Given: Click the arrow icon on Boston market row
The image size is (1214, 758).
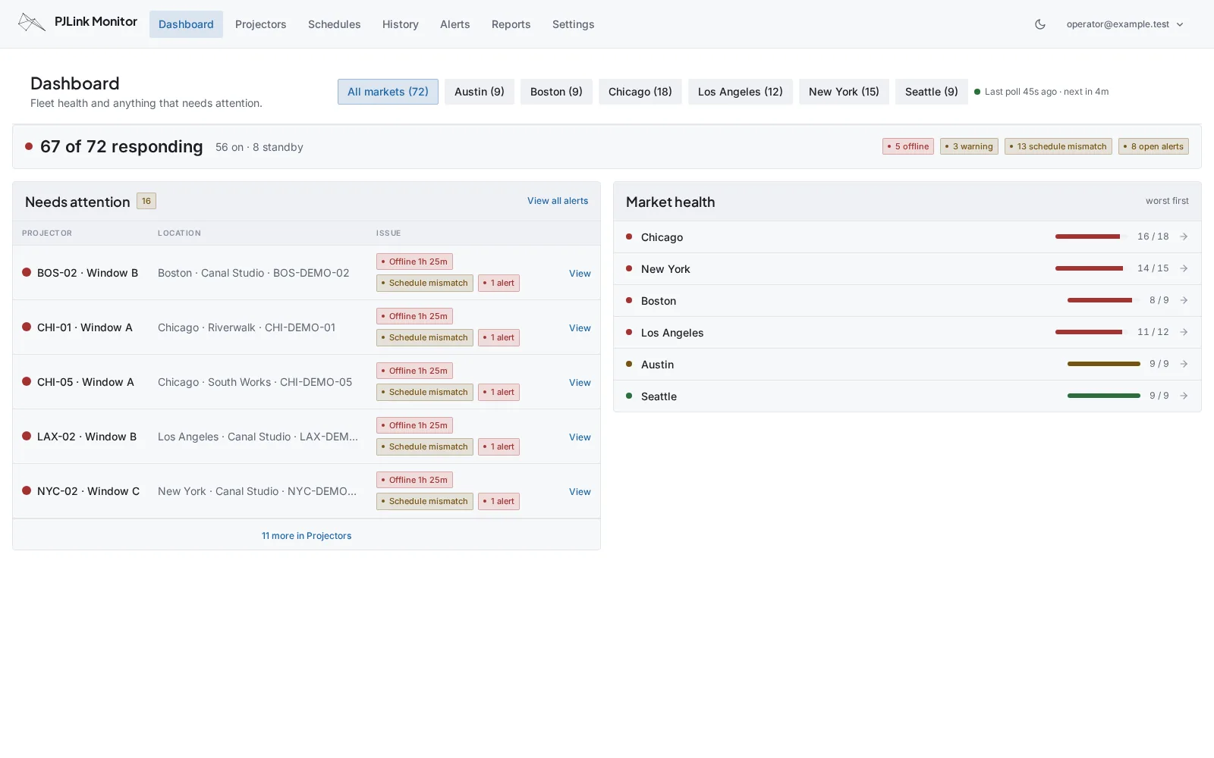Looking at the screenshot, I should click(x=1184, y=300).
